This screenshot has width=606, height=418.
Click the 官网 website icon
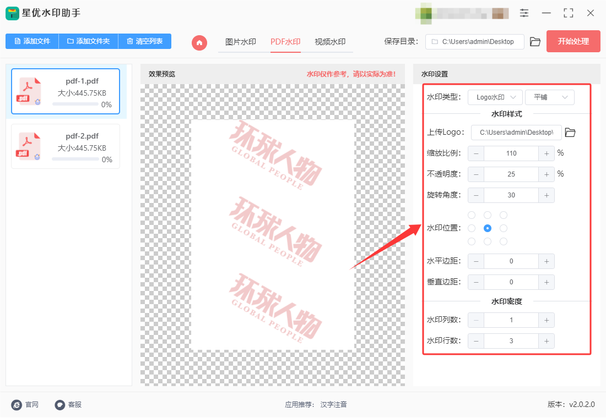coord(17,405)
